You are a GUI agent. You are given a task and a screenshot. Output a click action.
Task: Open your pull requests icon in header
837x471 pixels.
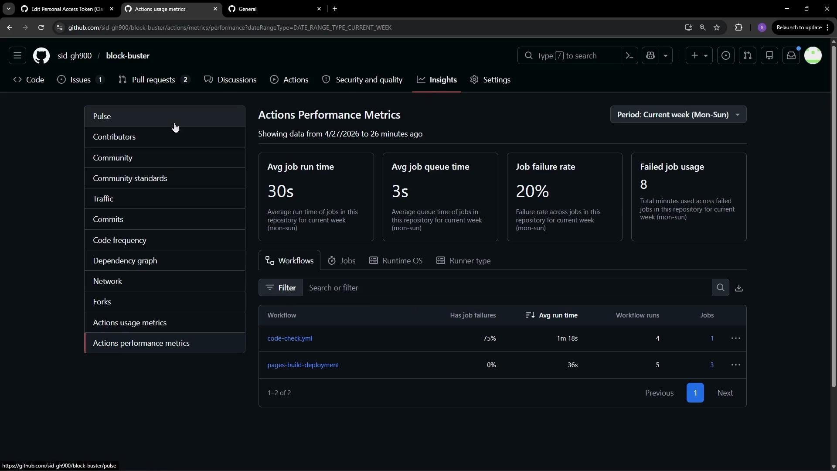748,55
